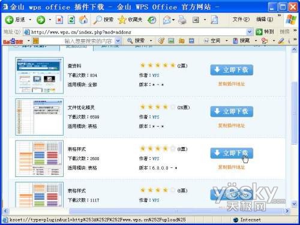Expand the Back button history dropdown arrow
The width and height of the screenshot is (300, 225).
(x=30, y=20)
